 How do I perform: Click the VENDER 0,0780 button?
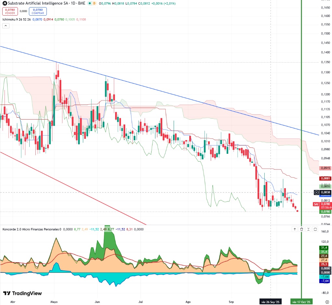click(10, 11)
